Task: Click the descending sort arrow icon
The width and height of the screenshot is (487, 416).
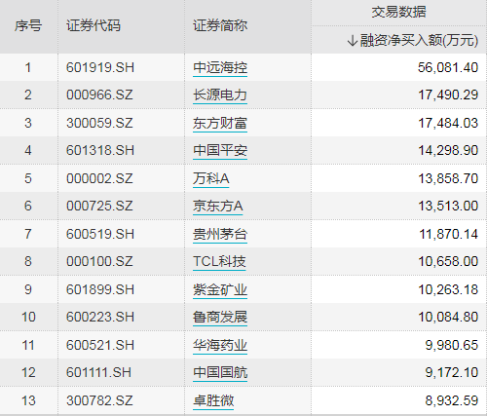Action: click(x=353, y=41)
